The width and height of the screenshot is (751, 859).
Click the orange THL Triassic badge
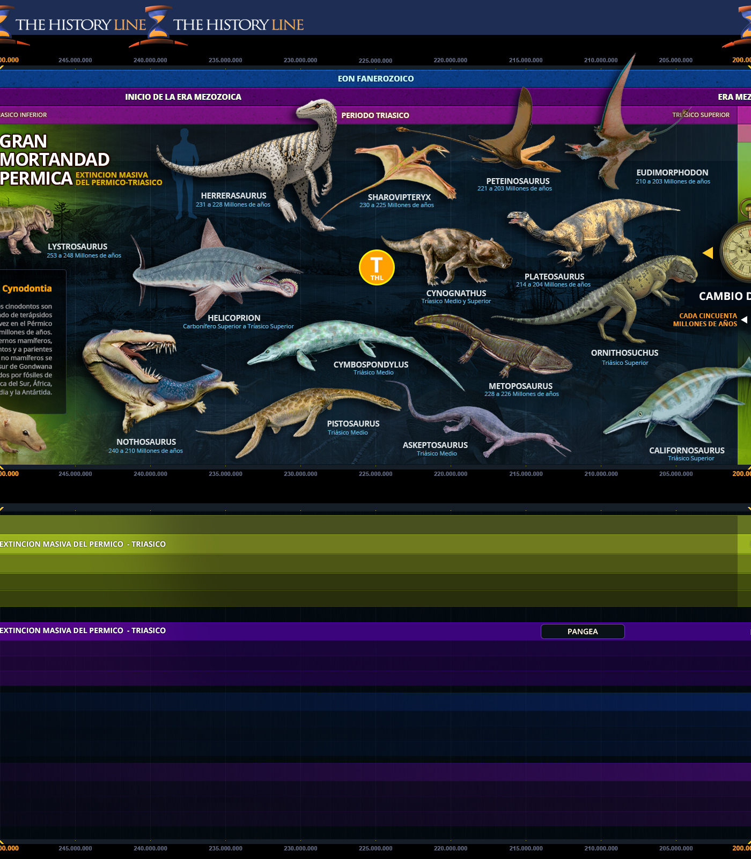coord(377,267)
